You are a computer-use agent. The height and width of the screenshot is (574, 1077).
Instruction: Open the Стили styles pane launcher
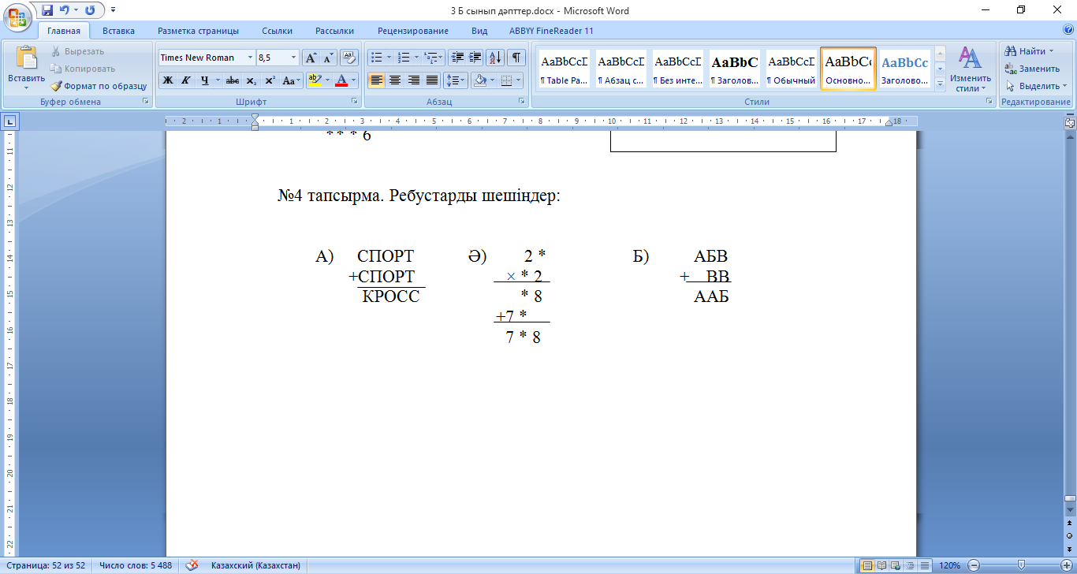click(x=990, y=102)
